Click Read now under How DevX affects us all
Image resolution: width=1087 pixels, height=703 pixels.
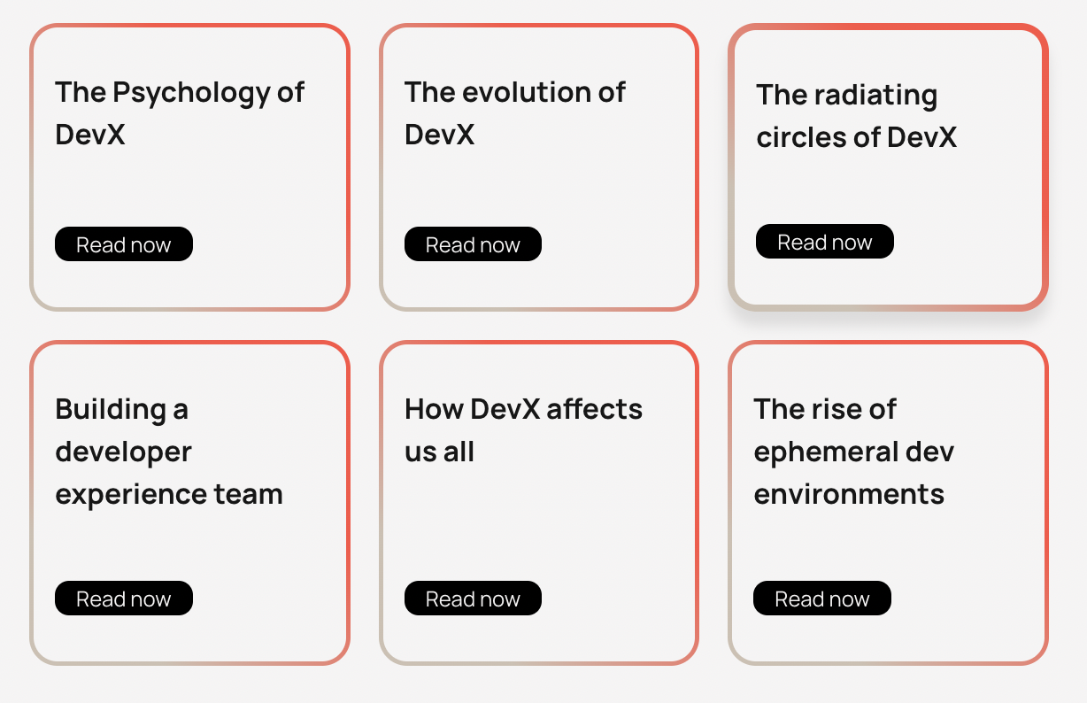pos(473,598)
